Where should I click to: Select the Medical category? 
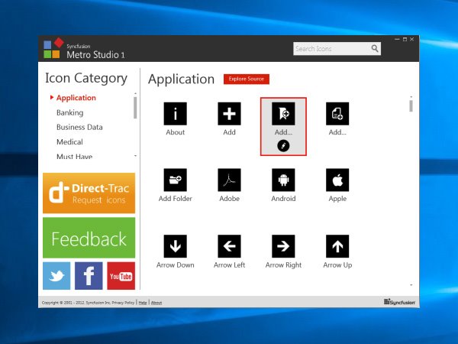[x=69, y=142]
